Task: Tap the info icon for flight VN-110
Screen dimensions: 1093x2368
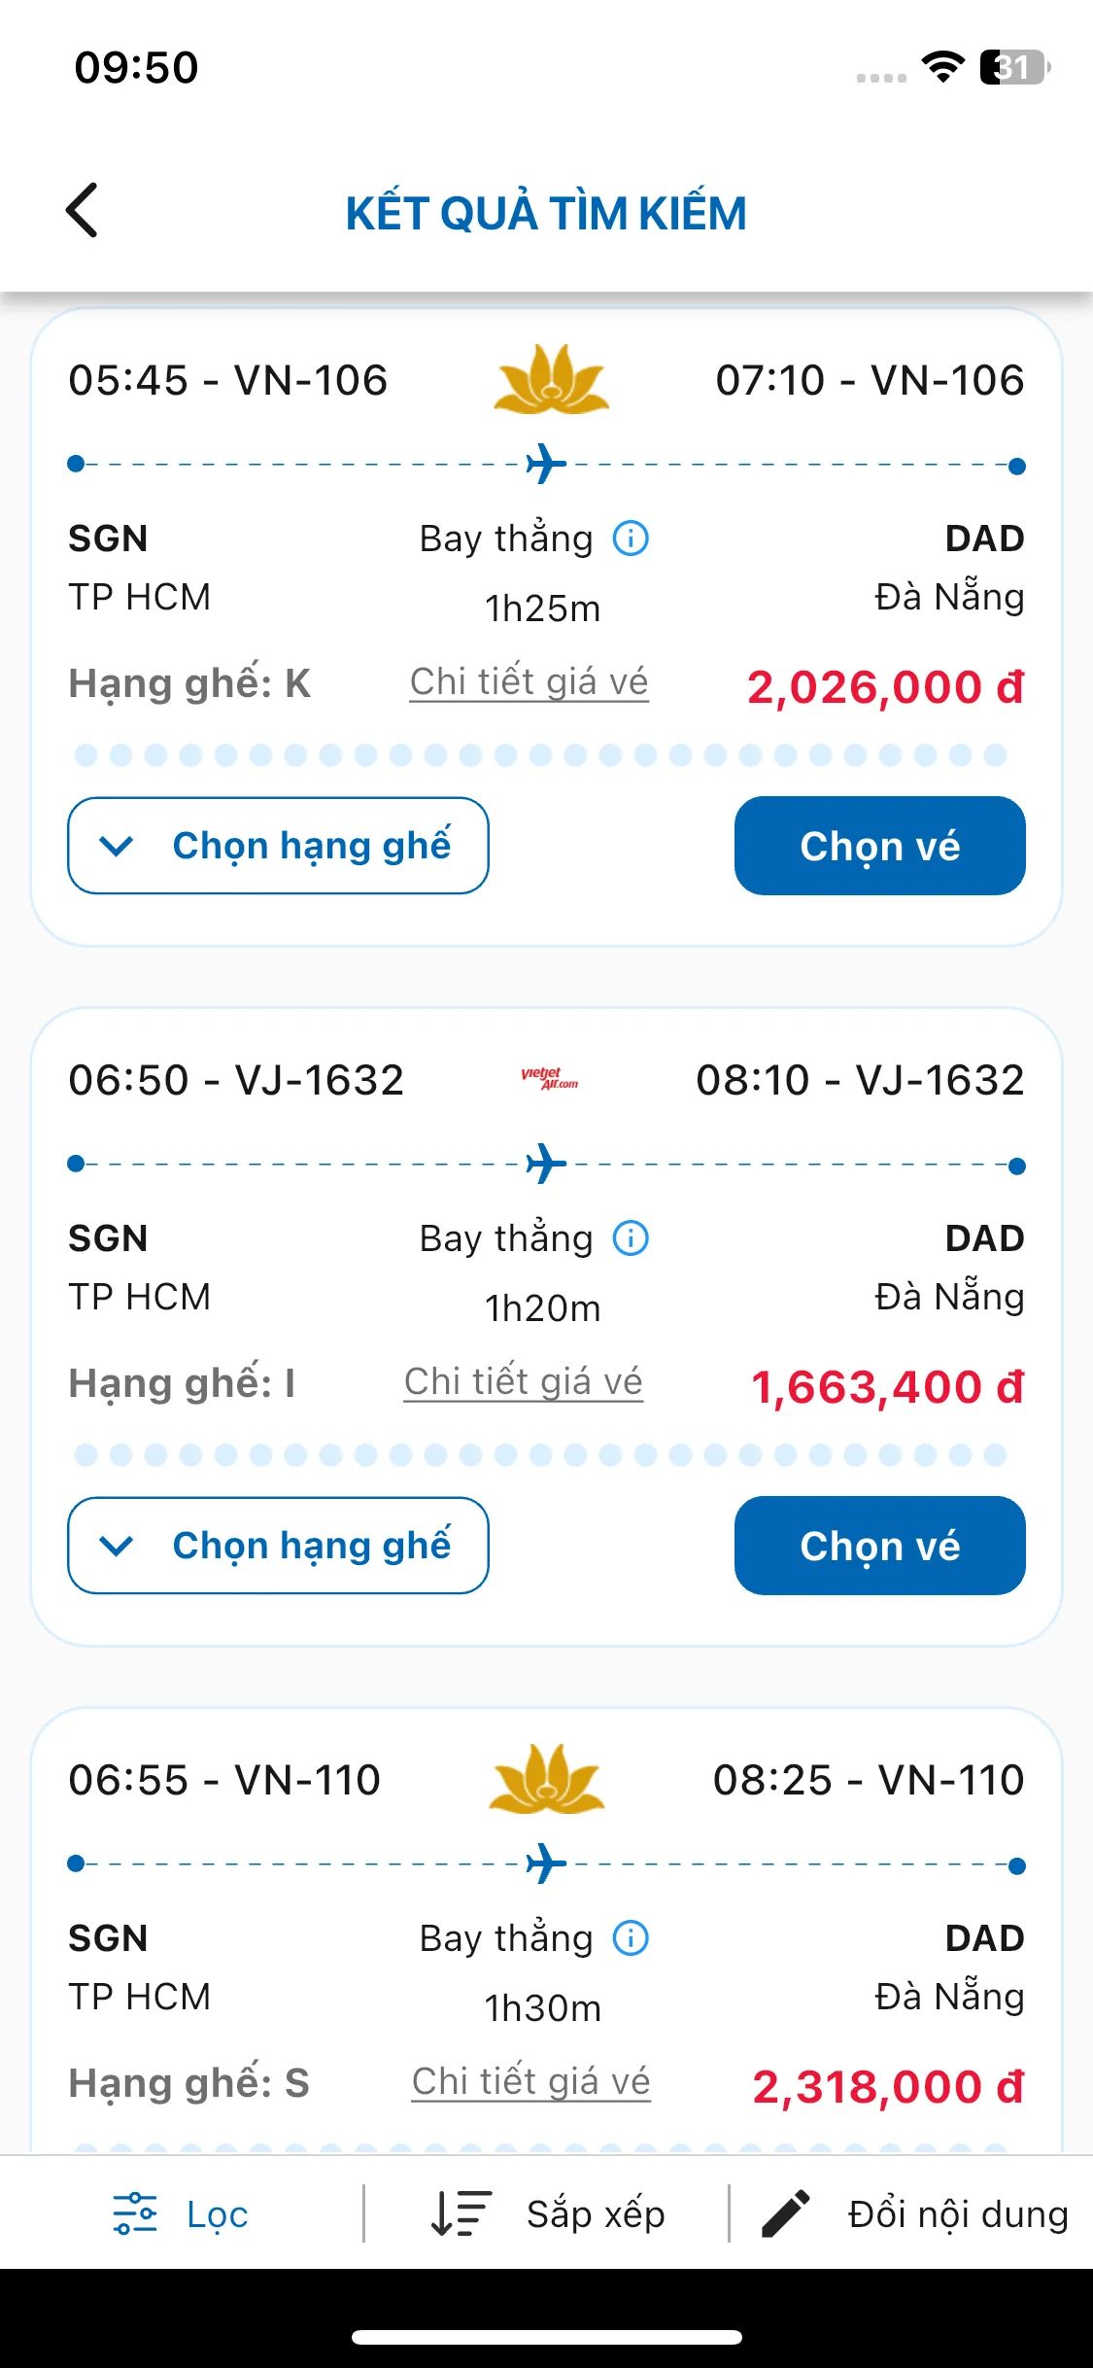Action: (631, 1937)
